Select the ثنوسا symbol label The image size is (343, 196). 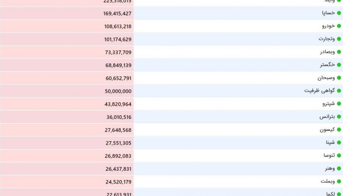coord(329,155)
